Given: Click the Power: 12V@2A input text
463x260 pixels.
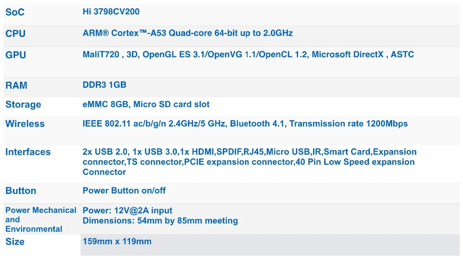Looking at the screenshot, I should [x=127, y=211].
